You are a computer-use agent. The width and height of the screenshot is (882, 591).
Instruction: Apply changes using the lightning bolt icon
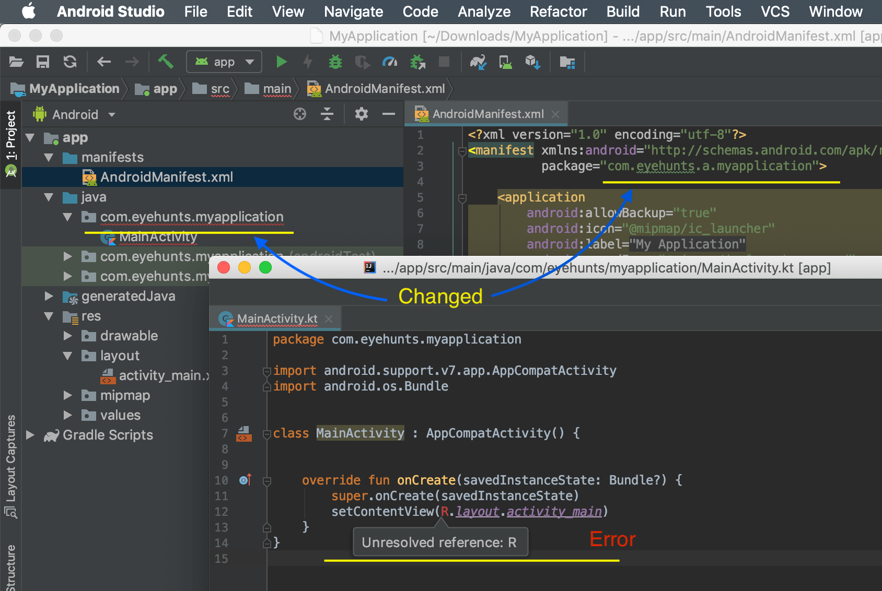tap(308, 62)
